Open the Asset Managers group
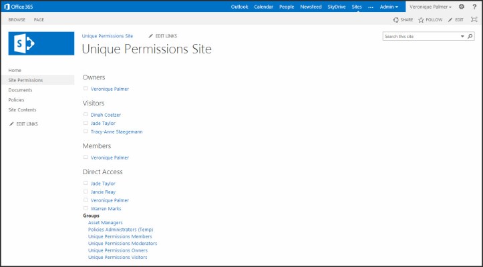Screen dimensions: 483x267 click(x=106, y=222)
